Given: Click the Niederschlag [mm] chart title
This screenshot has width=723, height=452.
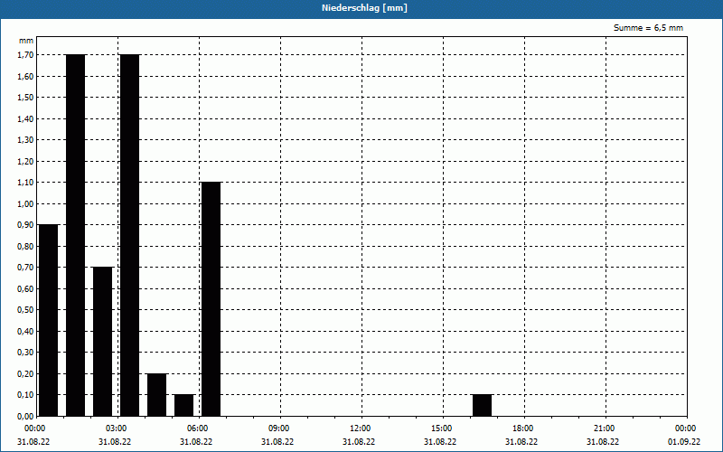Looking at the screenshot, I should coord(364,8).
